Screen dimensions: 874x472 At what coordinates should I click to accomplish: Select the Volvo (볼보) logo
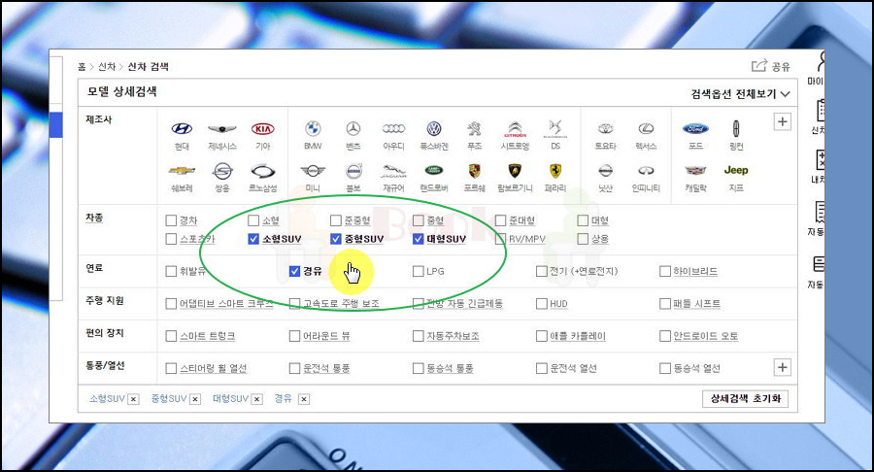click(353, 171)
